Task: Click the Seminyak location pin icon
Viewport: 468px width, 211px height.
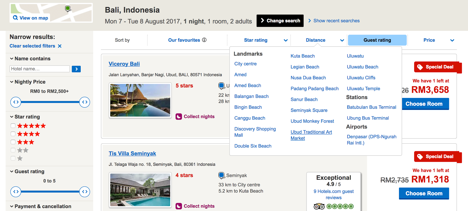Action: pos(221,175)
